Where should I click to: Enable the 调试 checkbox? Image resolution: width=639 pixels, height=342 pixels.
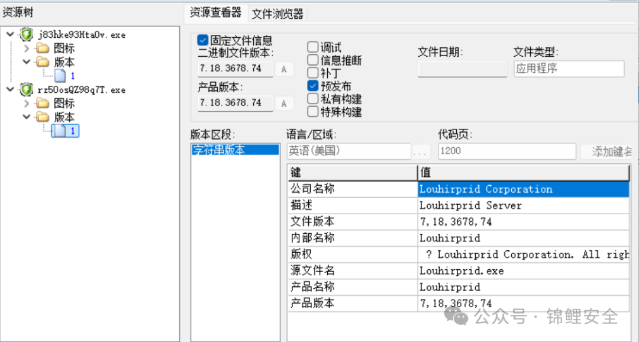(x=312, y=47)
